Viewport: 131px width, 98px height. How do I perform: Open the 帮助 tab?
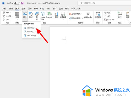(67, 9)
